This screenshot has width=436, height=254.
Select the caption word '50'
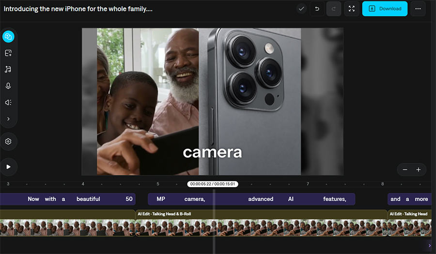pos(129,199)
